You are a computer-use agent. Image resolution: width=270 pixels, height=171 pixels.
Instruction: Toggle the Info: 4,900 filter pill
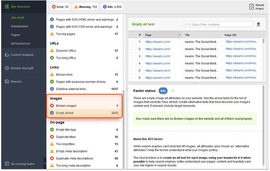112,7
